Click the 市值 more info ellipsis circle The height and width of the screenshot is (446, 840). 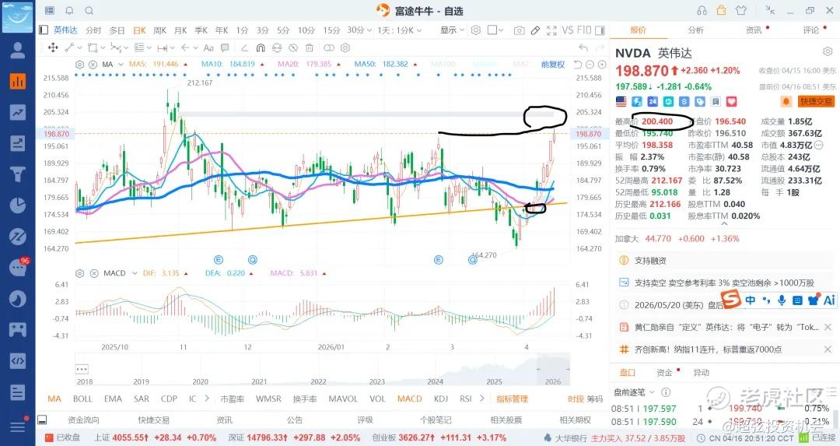tap(818, 146)
